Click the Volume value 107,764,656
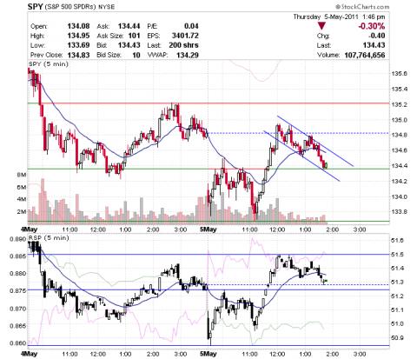417x359 pixels. [x=365, y=55]
